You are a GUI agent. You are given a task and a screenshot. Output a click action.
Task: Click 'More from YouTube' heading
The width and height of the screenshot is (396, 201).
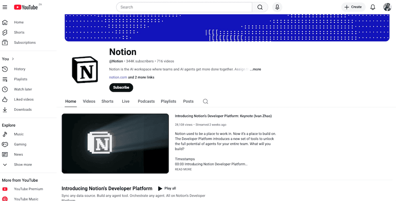coord(20,180)
